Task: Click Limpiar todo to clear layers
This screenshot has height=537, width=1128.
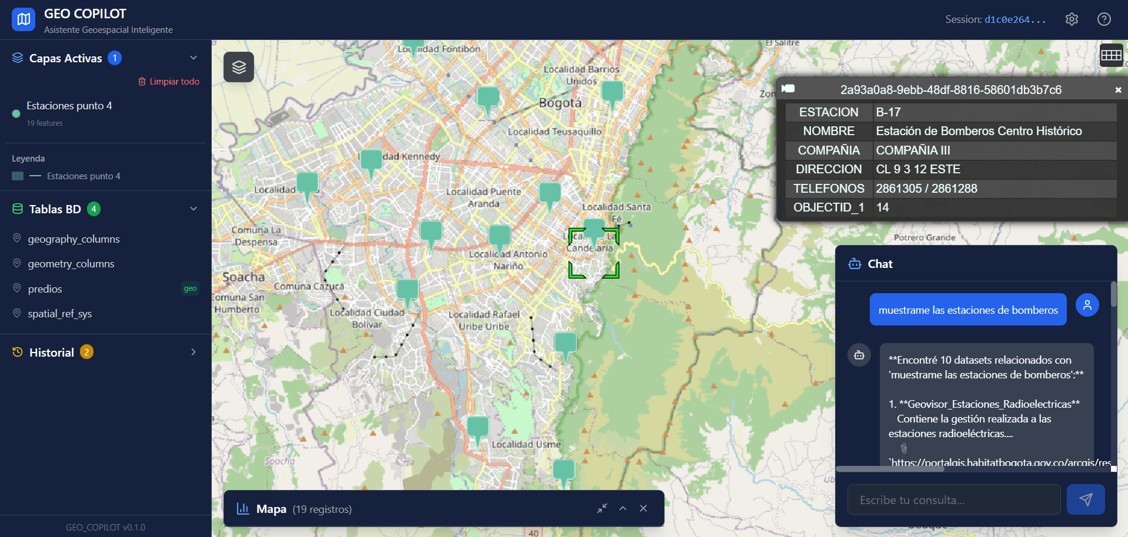Action: click(x=169, y=82)
